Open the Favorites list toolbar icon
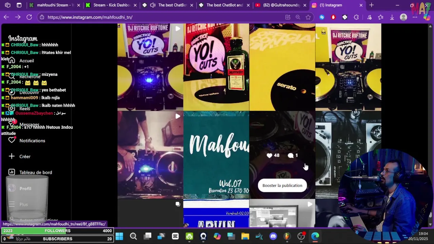The width and height of the screenshot is (434, 244). tap(380, 17)
